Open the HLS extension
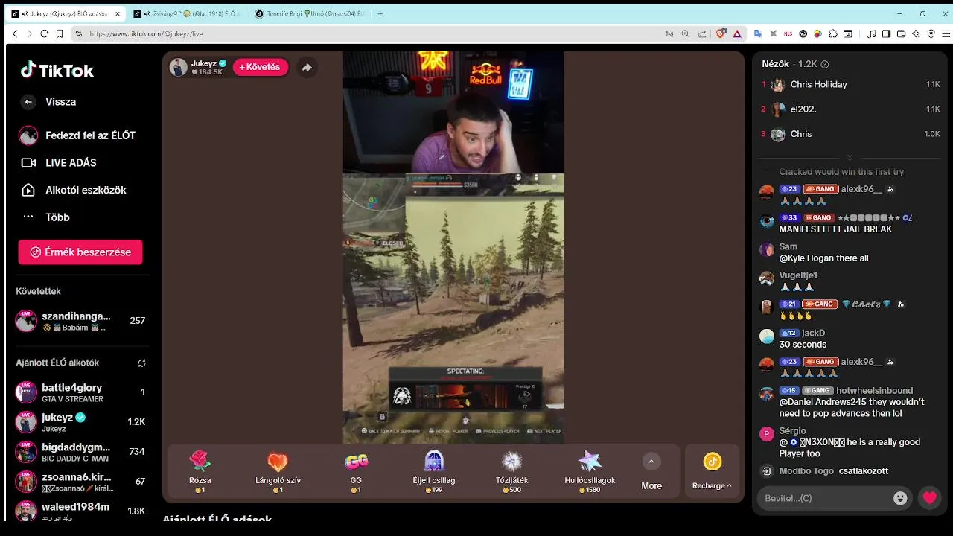The width and height of the screenshot is (953, 536). [x=788, y=33]
